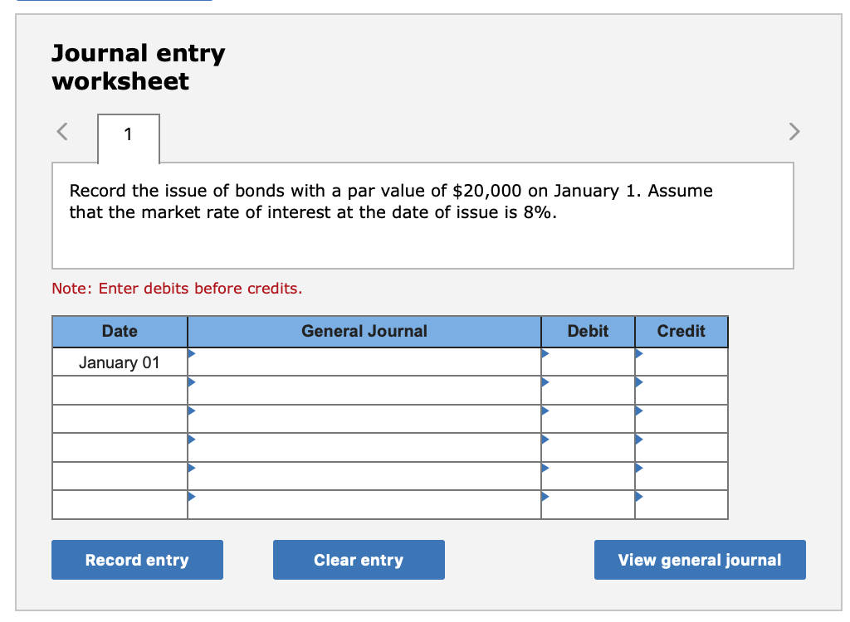Click Credit cell in last row
The width and height of the screenshot is (850, 622).
click(x=681, y=505)
